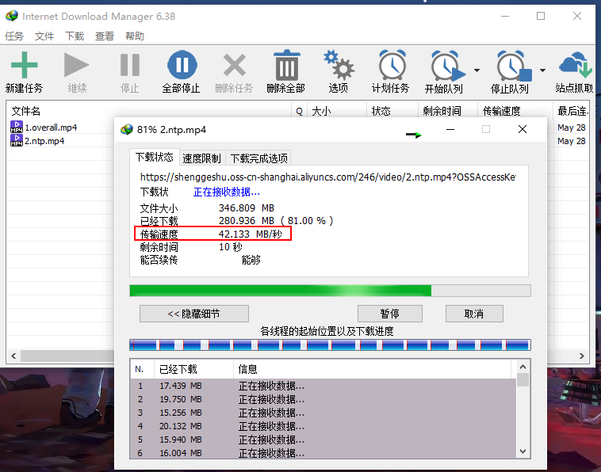This screenshot has height=472, width=601.
Task: Click the green download progress bar
Action: point(330,291)
